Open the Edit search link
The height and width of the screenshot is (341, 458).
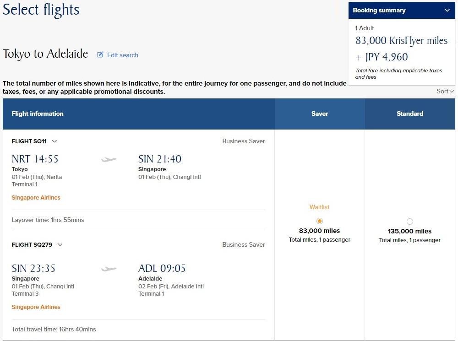(x=122, y=55)
